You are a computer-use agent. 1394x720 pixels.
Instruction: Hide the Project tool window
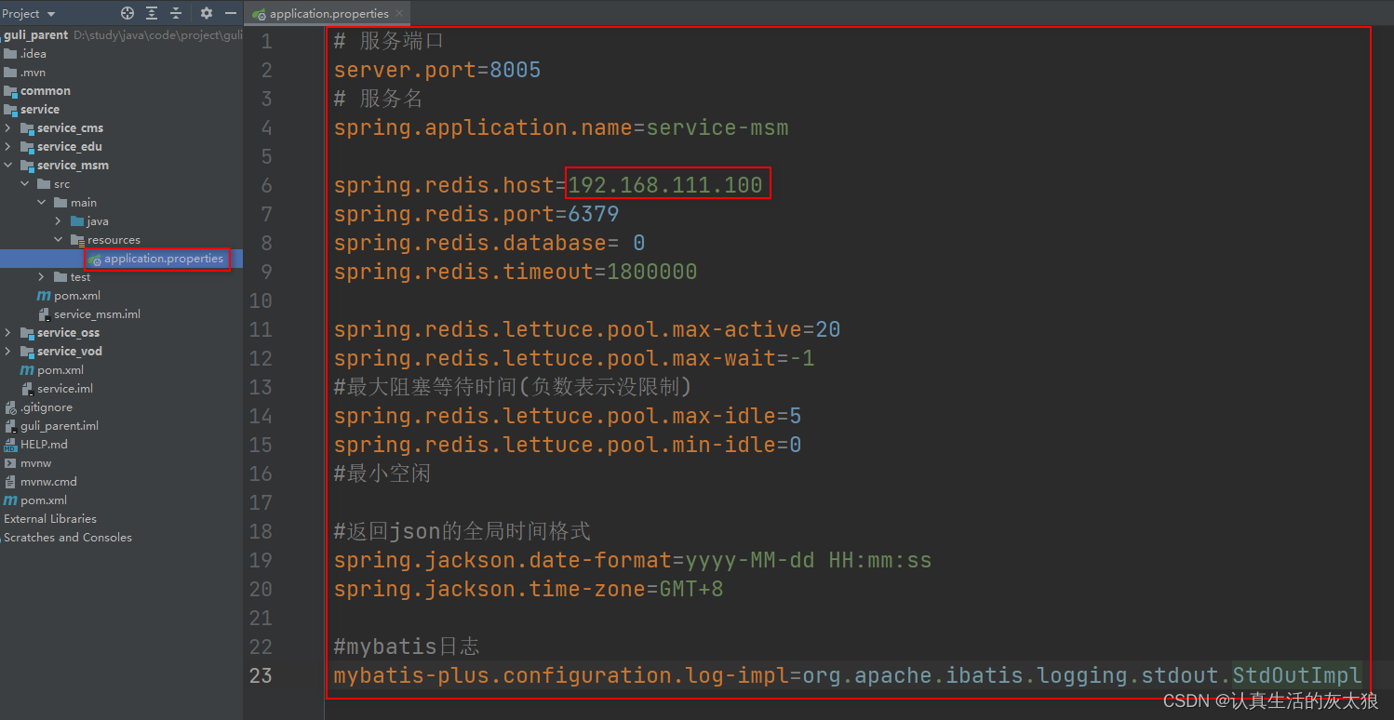231,13
